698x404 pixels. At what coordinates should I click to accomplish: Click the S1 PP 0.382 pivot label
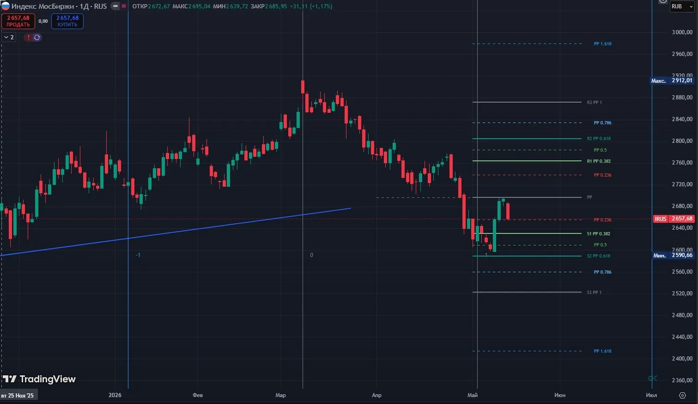[x=598, y=233]
